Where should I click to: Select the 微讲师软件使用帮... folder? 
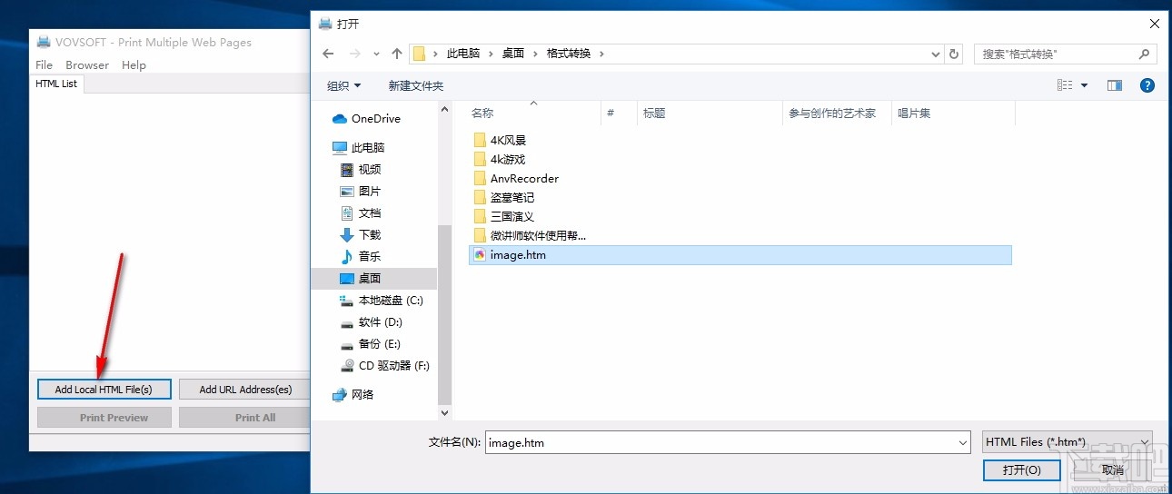530,236
